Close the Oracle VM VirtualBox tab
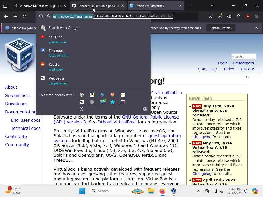This screenshot has width=263, height=197. pos(180,6)
